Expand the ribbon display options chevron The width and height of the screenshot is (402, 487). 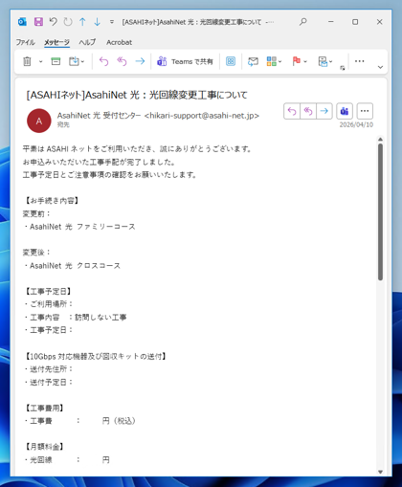point(380,67)
